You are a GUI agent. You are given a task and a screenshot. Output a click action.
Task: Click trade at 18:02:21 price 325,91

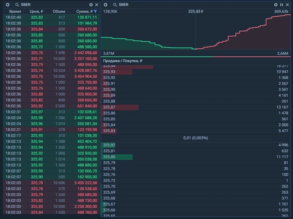click(x=51, y=130)
